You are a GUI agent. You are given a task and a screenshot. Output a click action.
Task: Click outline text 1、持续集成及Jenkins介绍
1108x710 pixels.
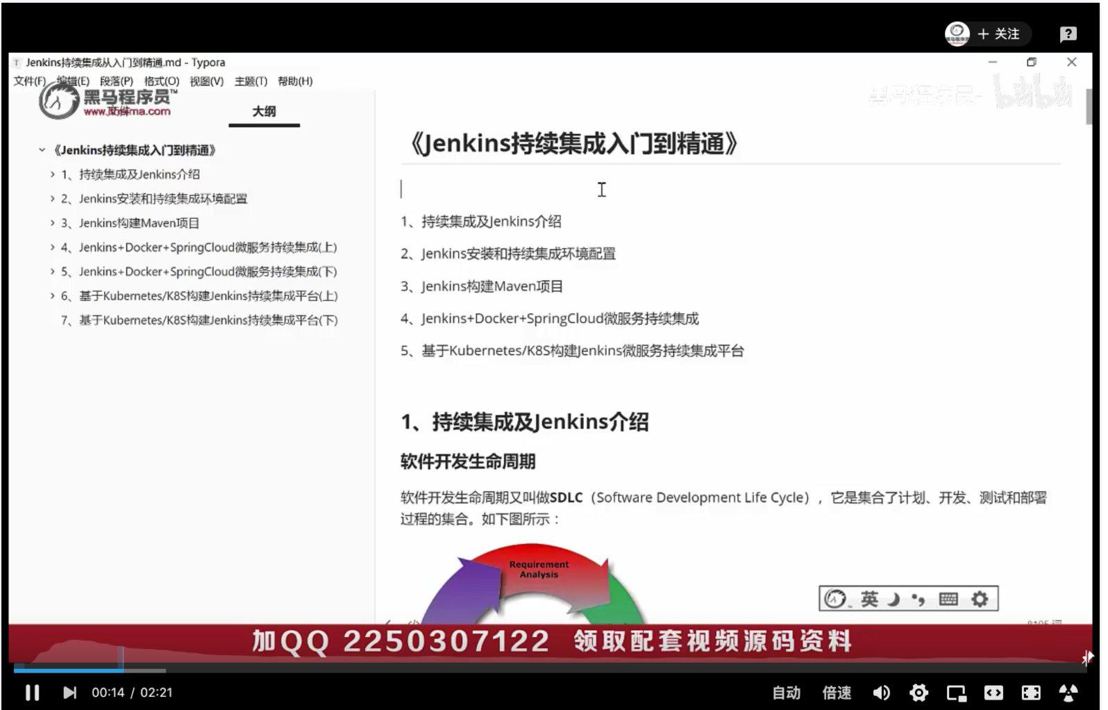(x=131, y=174)
